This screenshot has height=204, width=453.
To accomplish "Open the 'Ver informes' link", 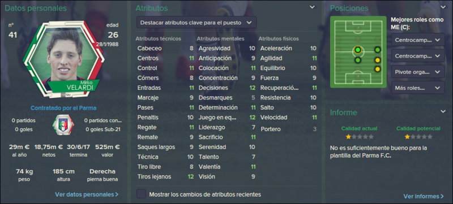I will (x=424, y=196).
